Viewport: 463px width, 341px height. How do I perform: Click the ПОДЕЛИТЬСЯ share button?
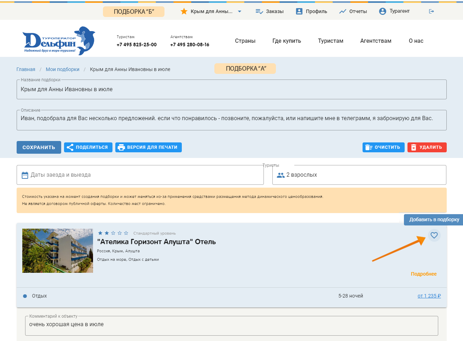[x=88, y=147]
